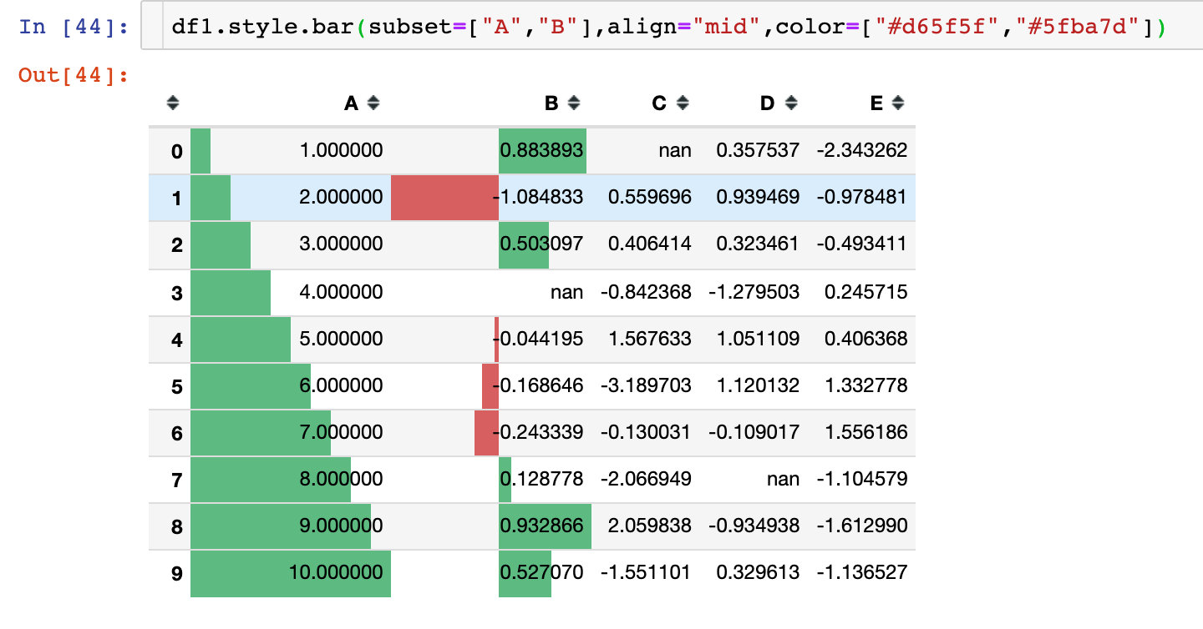Click cell -3.189703 in column C

(646, 385)
